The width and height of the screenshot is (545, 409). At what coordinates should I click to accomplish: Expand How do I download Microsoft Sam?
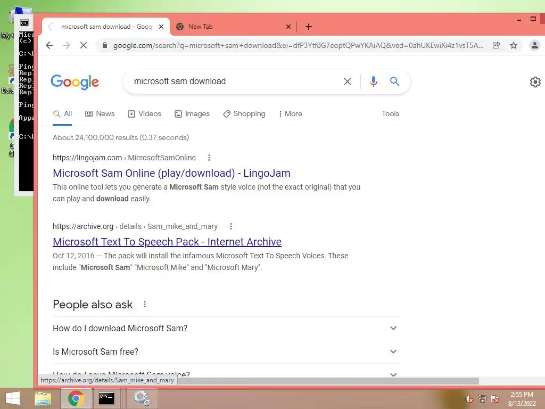click(x=226, y=328)
